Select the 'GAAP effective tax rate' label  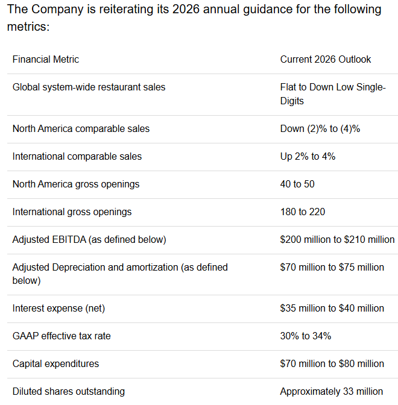[62, 336]
